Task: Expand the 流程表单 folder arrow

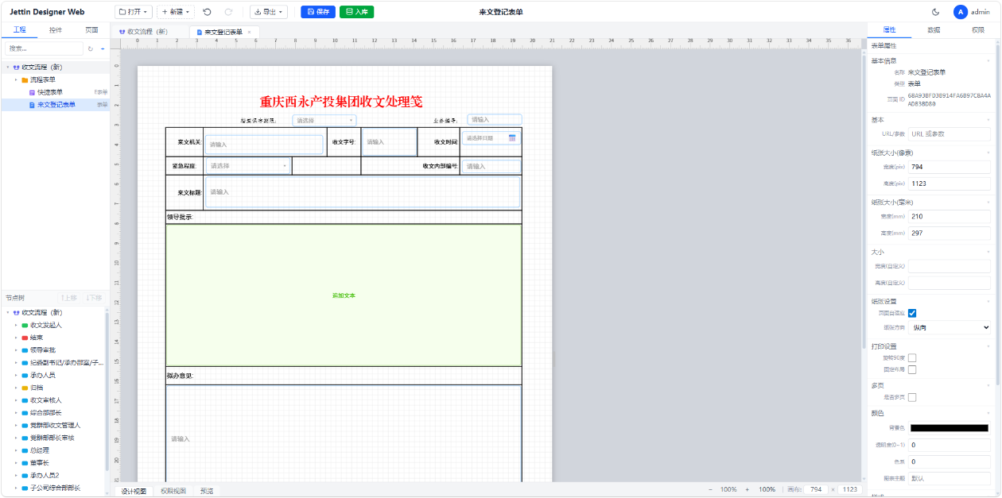Action: coord(16,80)
